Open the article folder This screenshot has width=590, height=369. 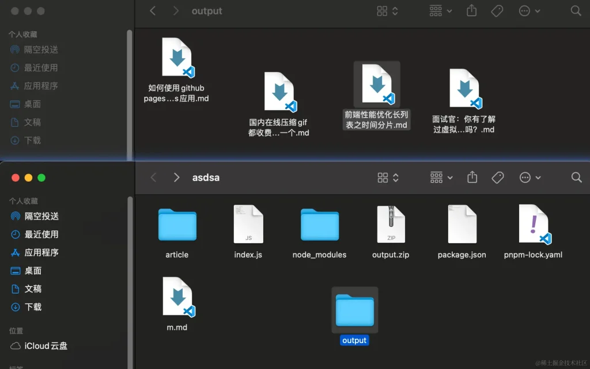coord(177,225)
